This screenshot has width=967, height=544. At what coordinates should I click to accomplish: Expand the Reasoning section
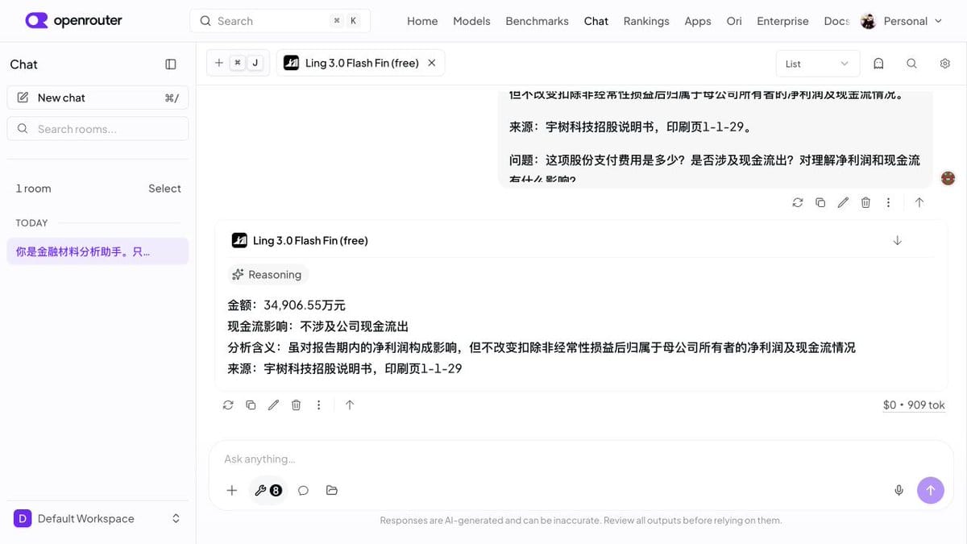click(x=267, y=275)
